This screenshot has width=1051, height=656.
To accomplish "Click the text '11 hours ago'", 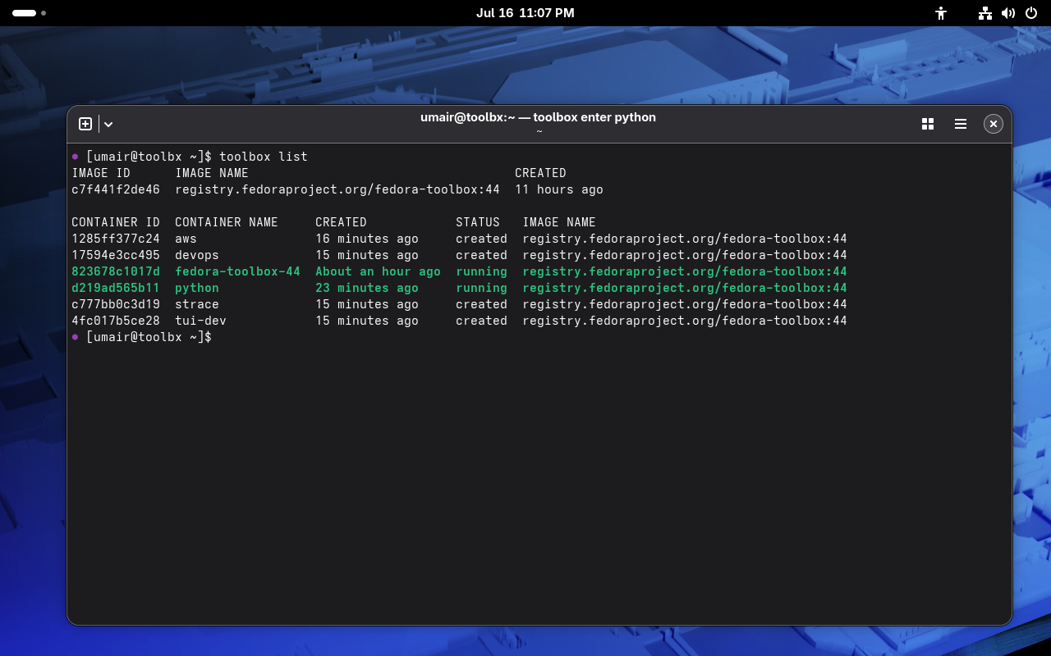I will [559, 189].
